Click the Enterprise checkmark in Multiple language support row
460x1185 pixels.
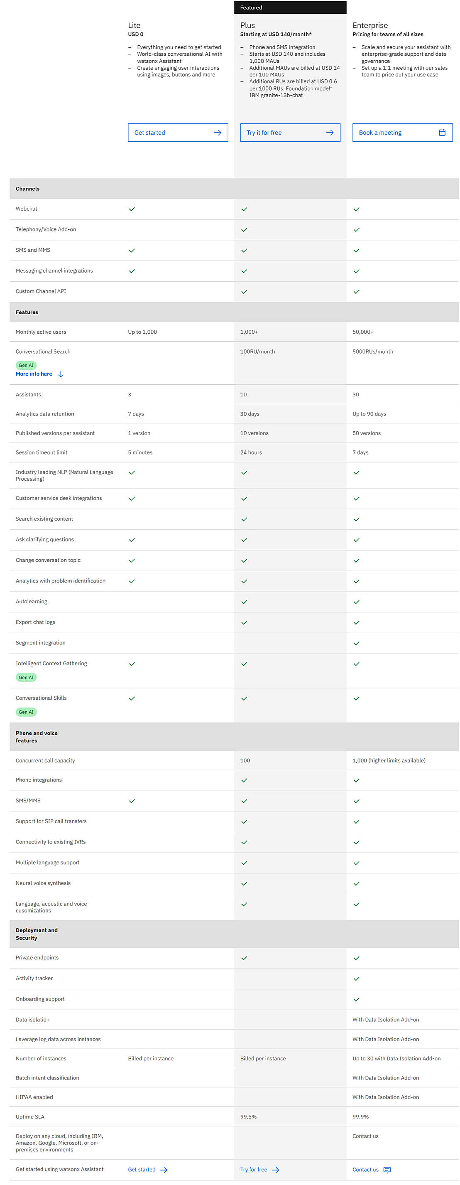[356, 863]
